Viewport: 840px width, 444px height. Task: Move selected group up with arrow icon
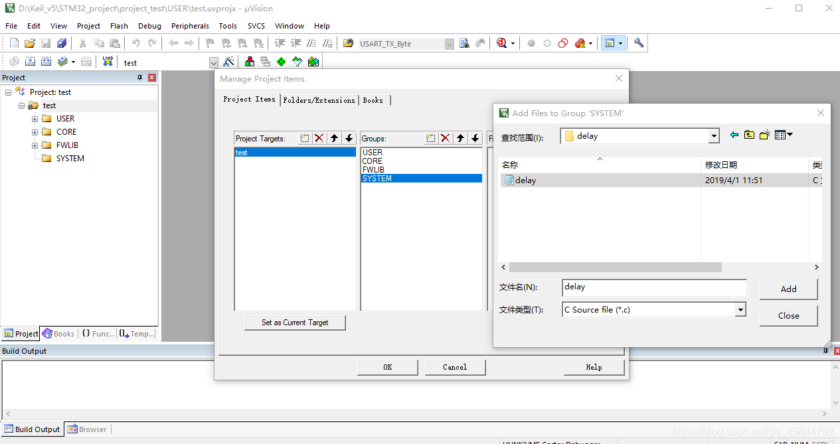(460, 138)
